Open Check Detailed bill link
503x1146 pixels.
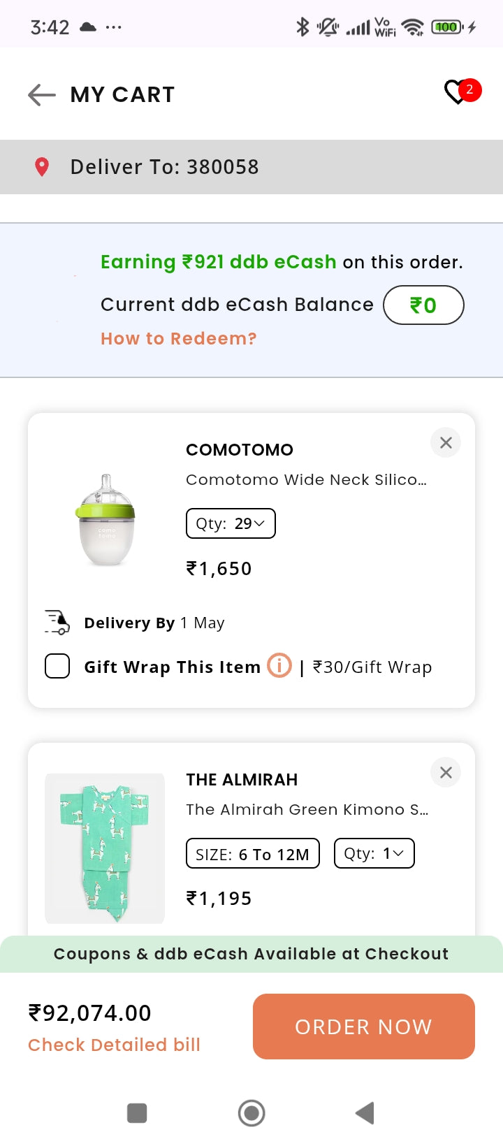[x=114, y=1045]
